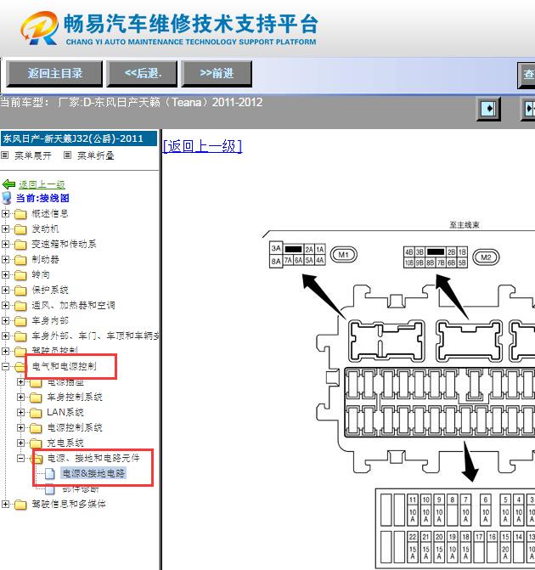Viewport: 535px width, 570px height.
Task: Click the LAN系统 folder icon
Action: [x=36, y=413]
